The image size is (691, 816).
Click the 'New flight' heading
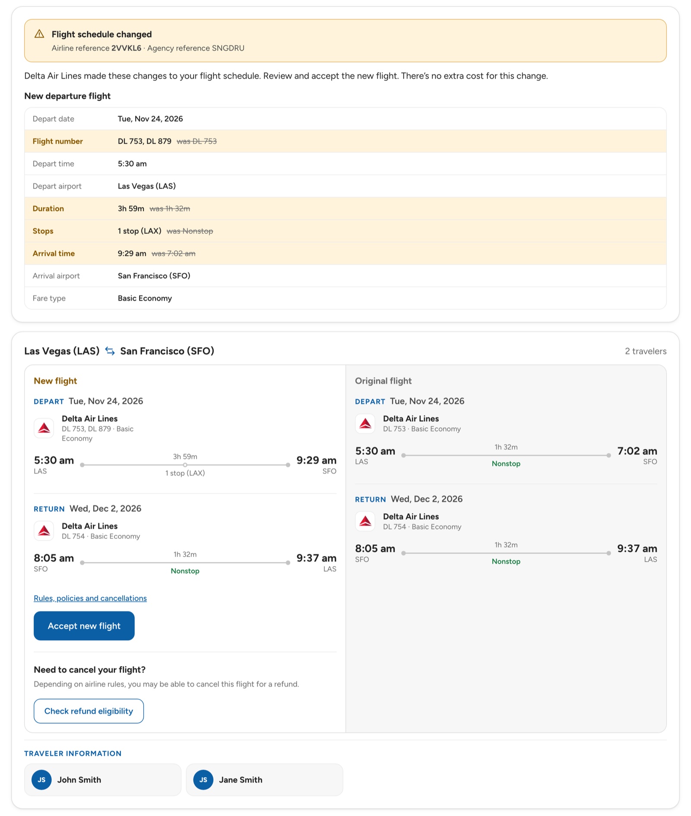click(55, 381)
